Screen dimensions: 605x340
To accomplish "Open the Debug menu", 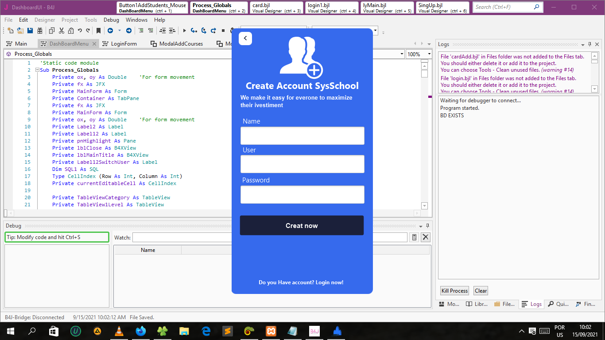I will pyautogui.click(x=111, y=20).
